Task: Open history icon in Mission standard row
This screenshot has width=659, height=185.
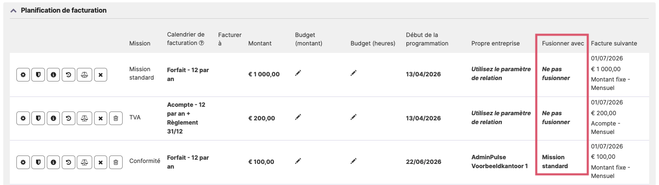Action: pos(69,74)
